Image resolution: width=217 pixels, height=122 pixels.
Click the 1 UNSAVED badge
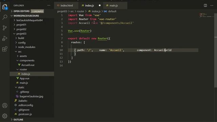point(37,11)
